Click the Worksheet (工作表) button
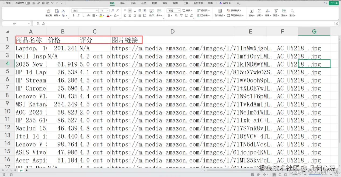 click(203, 15)
